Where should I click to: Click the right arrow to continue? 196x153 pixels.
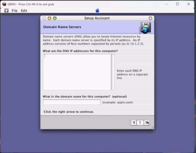147,123
